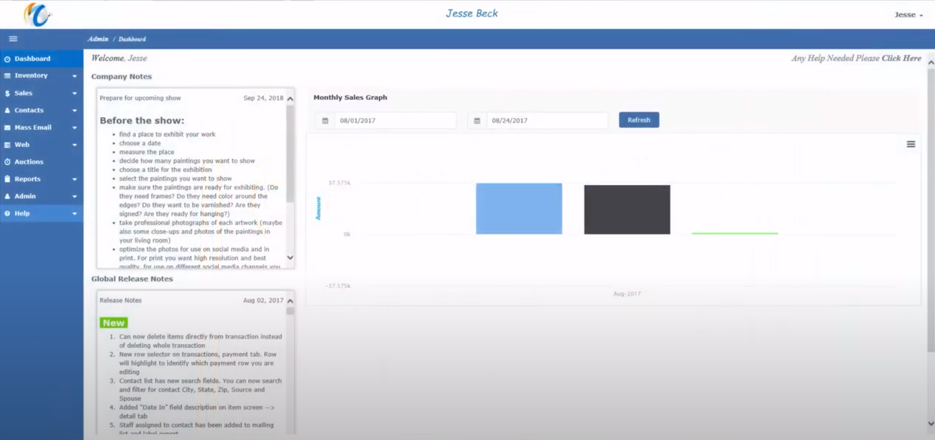The image size is (935, 440).
Task: Click the green New badge
Action: (113, 323)
